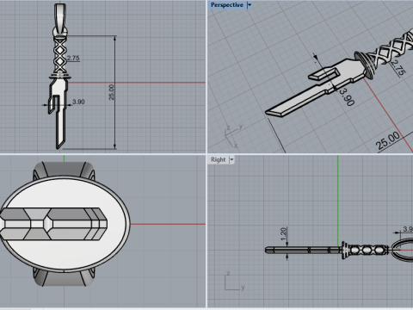Select the 1.20 dimension in the Right view

tap(283, 234)
